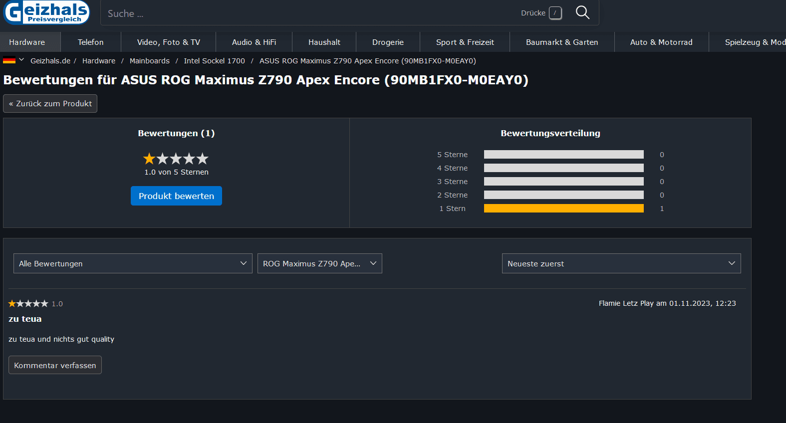The height and width of the screenshot is (423, 786).
Task: Click the magnifying glass search icon
Action: [582, 12]
